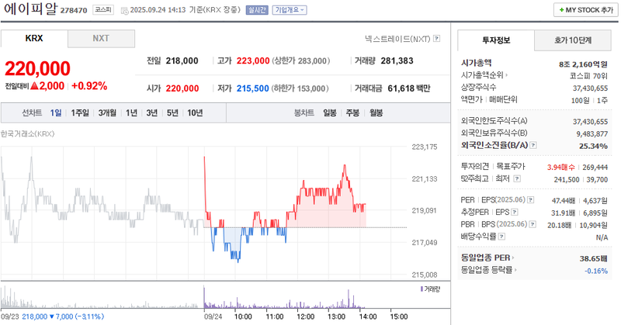
Task: Switch to the NXT tab
Action: point(101,39)
